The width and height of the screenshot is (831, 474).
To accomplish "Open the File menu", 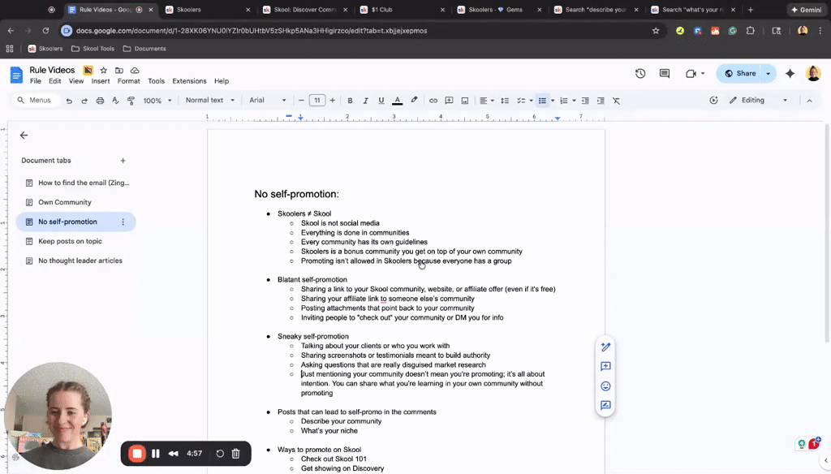I will point(36,81).
